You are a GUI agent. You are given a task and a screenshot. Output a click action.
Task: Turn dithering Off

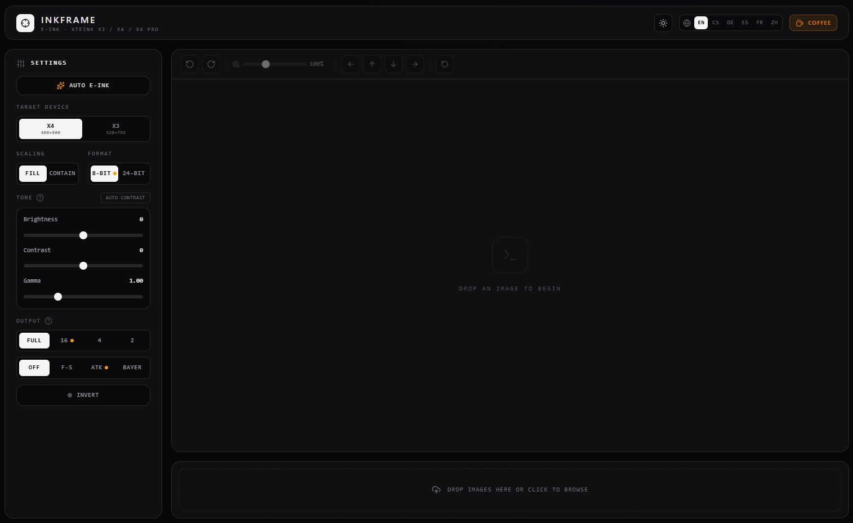34,368
